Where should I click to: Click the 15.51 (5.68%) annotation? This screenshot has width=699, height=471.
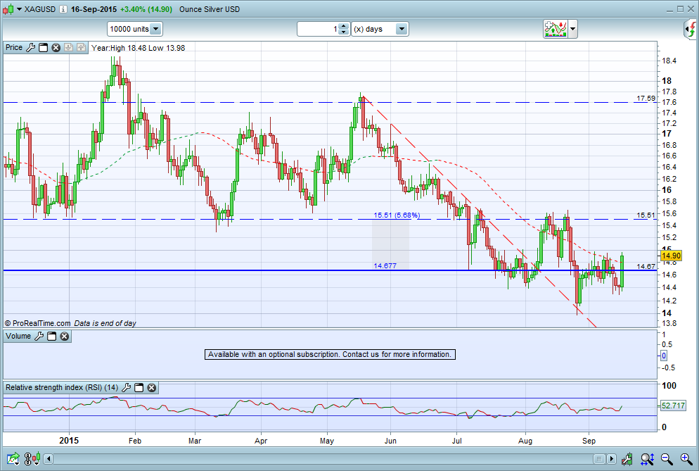(397, 215)
